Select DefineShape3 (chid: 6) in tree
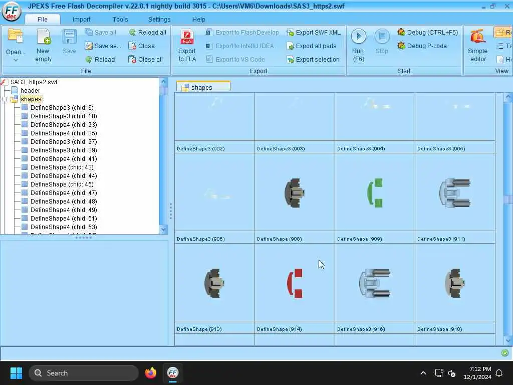The height and width of the screenshot is (385, 513). tap(62, 108)
